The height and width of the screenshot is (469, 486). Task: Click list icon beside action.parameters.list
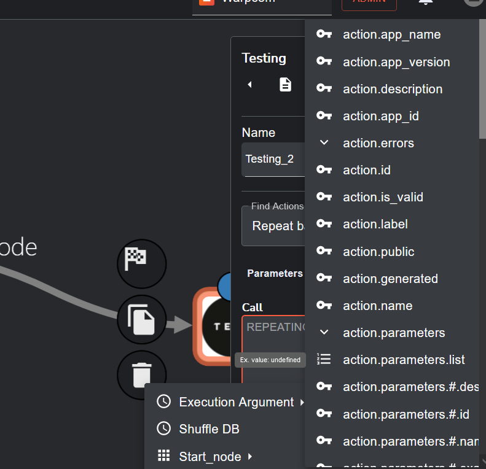pos(324,359)
